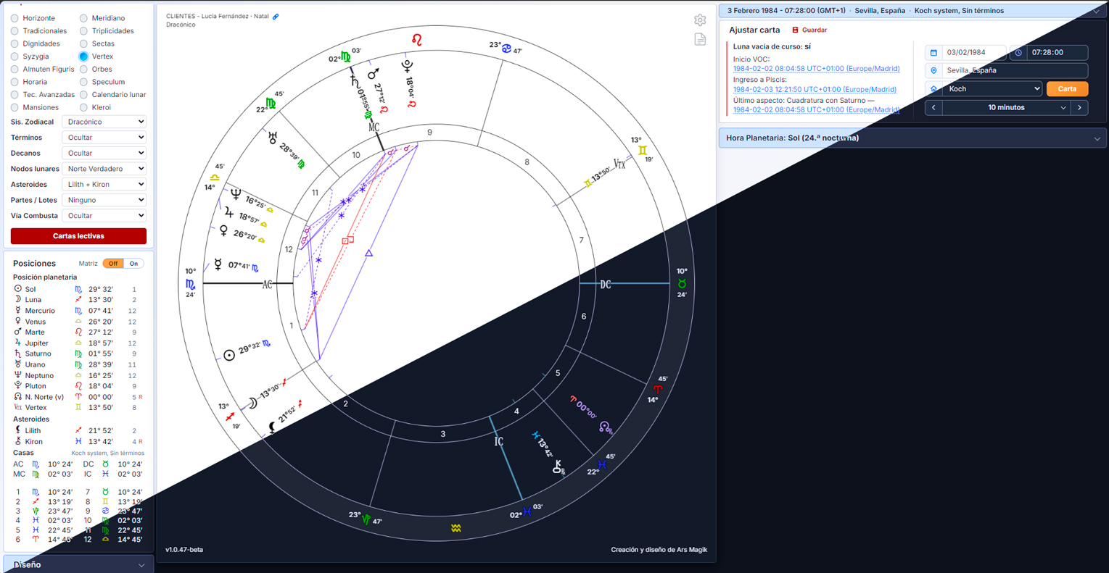
Task: Step time forward with the right arrow
Action: coord(1079,107)
